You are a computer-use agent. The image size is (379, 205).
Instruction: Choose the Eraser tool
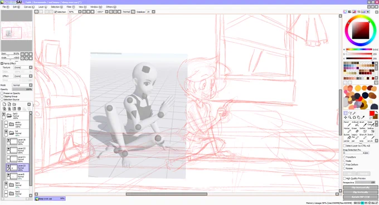coord(355,130)
